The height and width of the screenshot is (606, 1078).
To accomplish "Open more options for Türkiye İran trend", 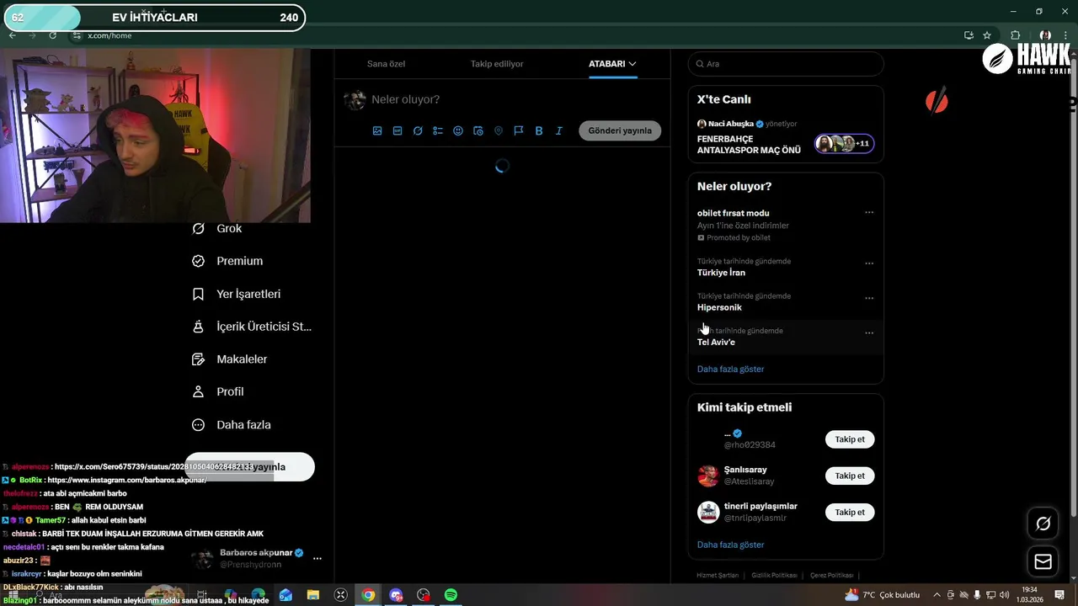I will (869, 263).
